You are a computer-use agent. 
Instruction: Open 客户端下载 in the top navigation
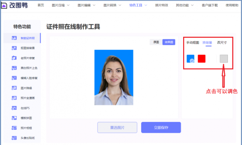(x=210, y=6)
